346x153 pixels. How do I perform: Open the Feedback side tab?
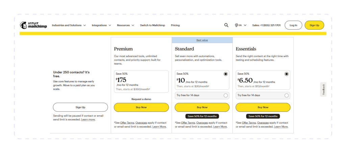click(323, 89)
